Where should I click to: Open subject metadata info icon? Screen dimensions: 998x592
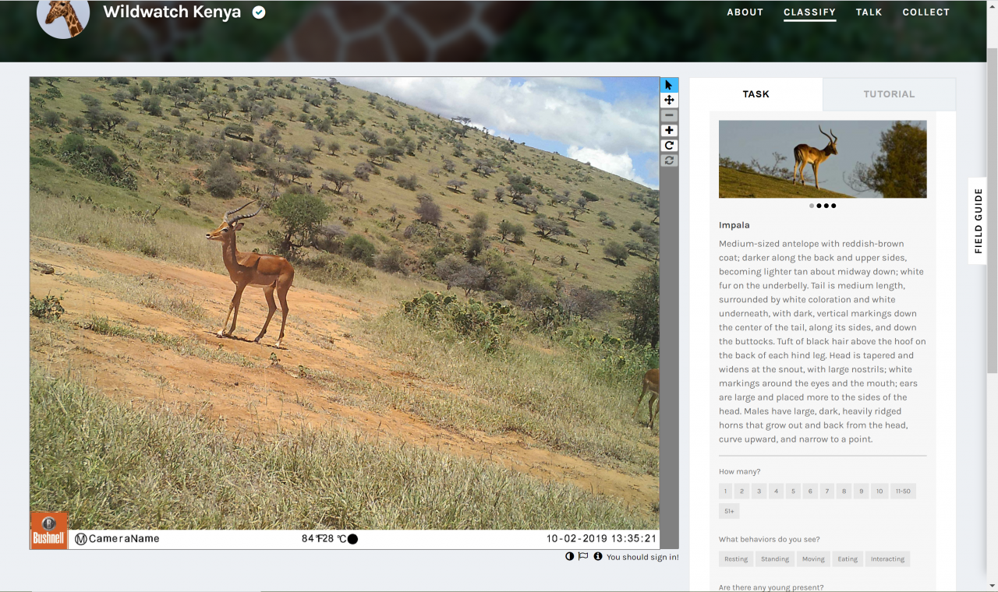(x=598, y=556)
